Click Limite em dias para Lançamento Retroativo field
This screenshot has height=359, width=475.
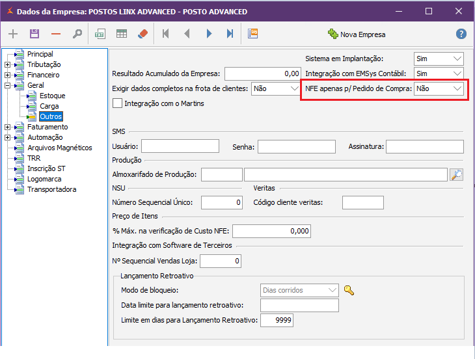tap(277, 320)
